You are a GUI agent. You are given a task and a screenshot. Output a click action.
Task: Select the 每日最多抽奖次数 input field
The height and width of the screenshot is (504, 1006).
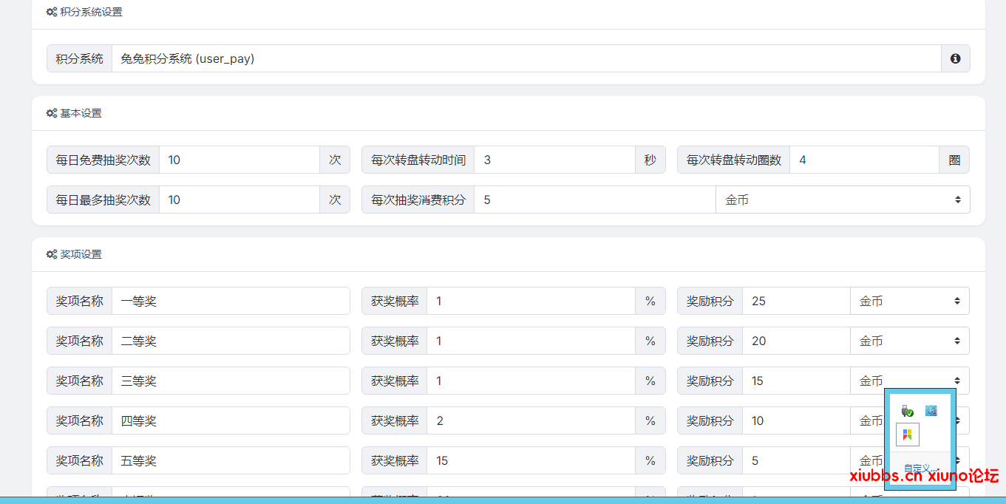pos(239,200)
